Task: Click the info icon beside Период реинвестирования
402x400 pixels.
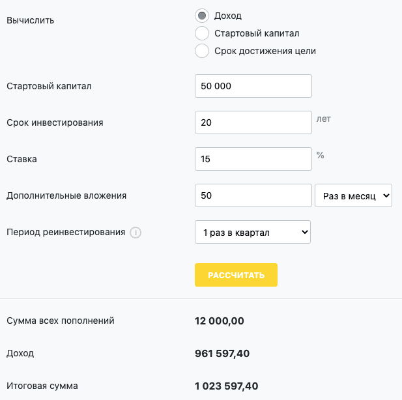Action: pyautogui.click(x=136, y=233)
